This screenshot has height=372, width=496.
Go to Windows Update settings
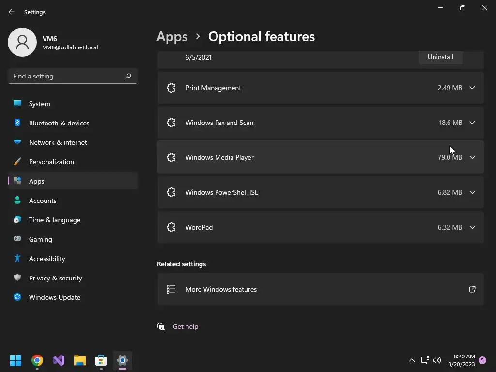55,297
